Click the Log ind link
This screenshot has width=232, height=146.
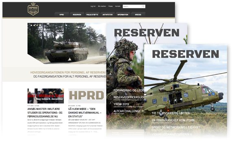[x=93, y=6]
